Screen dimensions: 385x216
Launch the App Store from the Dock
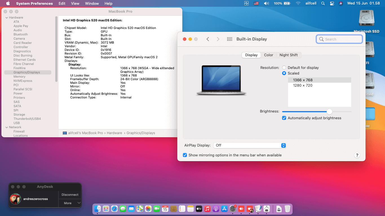tap(224, 209)
